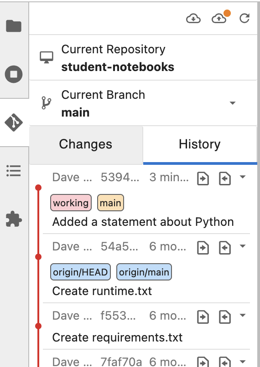Expand commit 7faf70a details with its caret
The height and width of the screenshot is (367, 260).
(243, 362)
